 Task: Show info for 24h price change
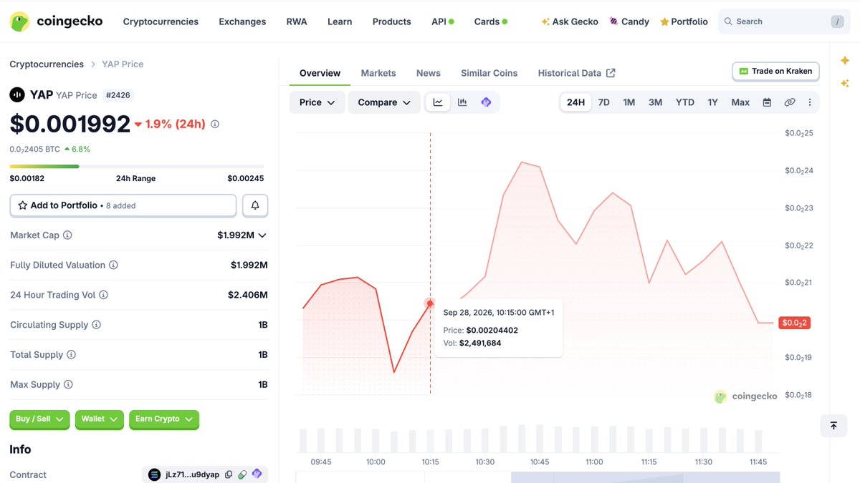215,124
